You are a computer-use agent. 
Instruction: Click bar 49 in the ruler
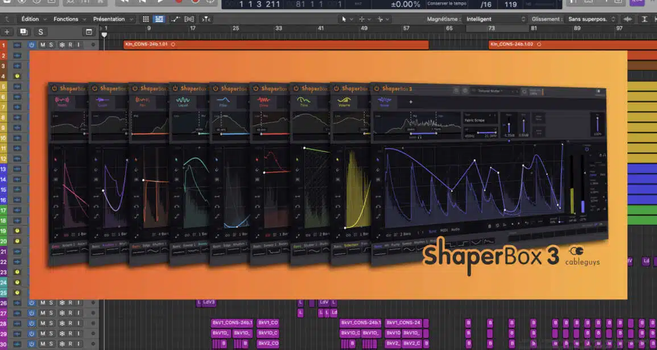[364, 28]
